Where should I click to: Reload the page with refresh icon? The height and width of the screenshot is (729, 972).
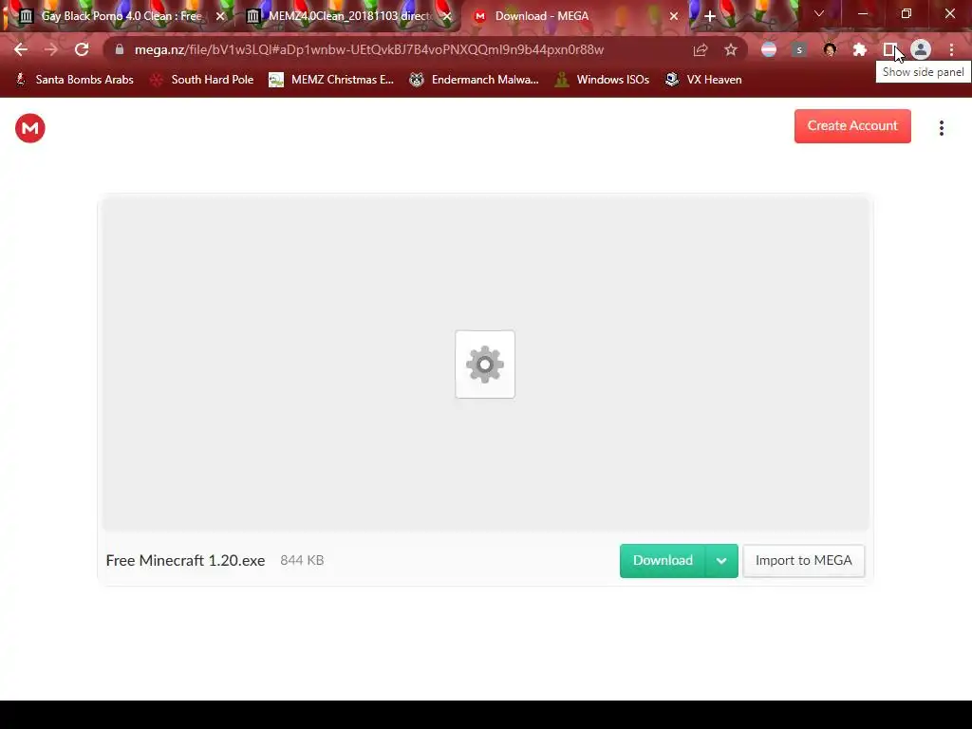coord(82,49)
